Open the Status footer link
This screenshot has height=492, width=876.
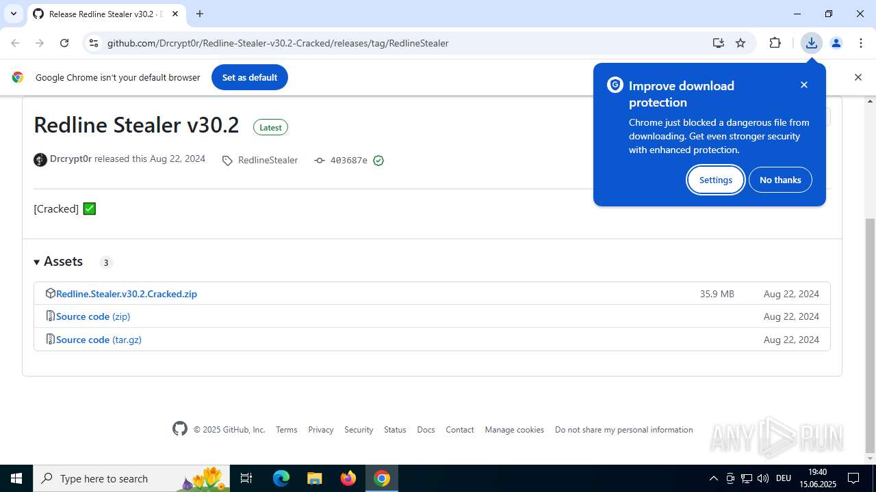pyautogui.click(x=395, y=430)
